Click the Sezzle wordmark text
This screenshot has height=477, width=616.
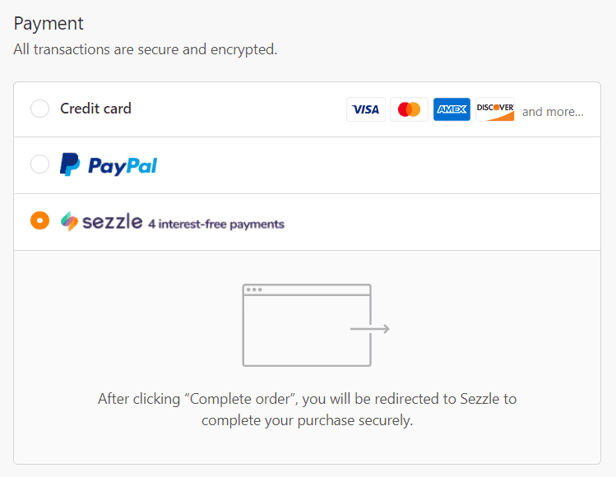[x=113, y=221]
